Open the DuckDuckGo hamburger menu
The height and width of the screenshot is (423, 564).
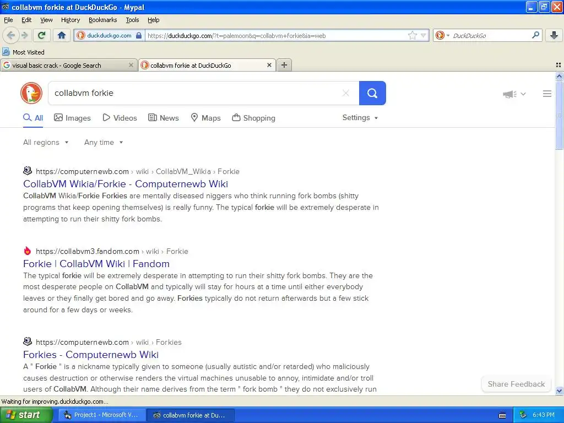click(x=547, y=94)
